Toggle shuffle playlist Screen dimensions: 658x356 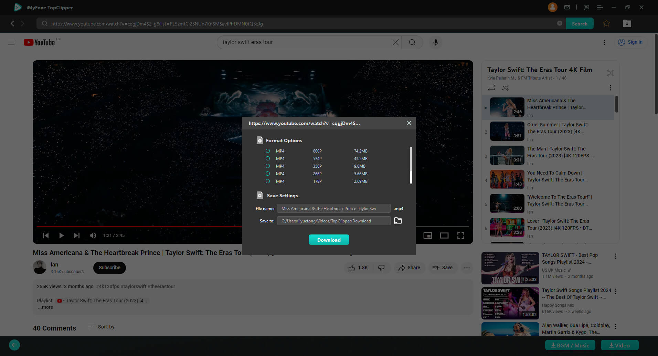pyautogui.click(x=505, y=88)
